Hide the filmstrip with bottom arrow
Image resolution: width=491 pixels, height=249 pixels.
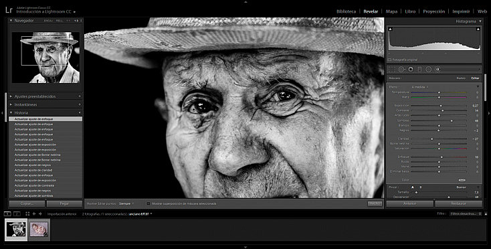[246, 247]
